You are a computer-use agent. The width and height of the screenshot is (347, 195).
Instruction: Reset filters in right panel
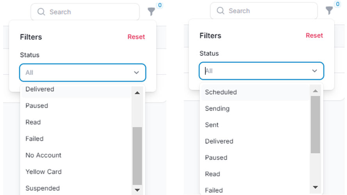click(314, 35)
